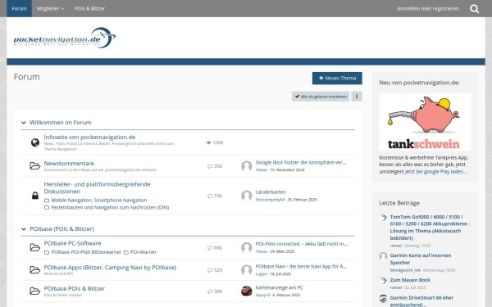Click Jetzt bei google Play laden link
The image size is (492, 307).
tap(436, 172)
